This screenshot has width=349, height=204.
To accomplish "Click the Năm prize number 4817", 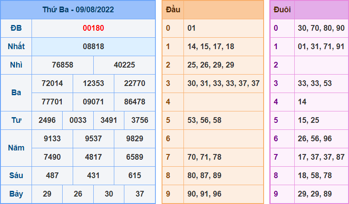I will (x=93, y=157).
